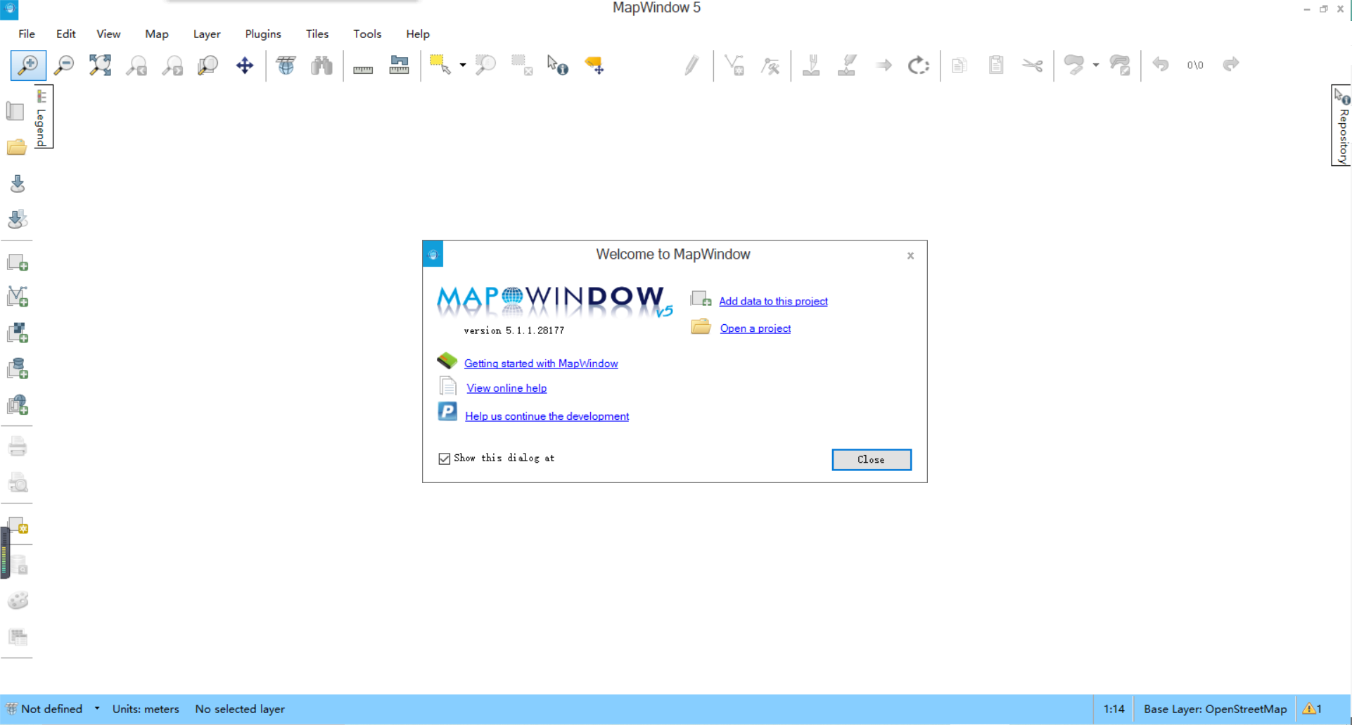1352x725 pixels.
Task: Activate the Pan tool
Action: click(245, 65)
